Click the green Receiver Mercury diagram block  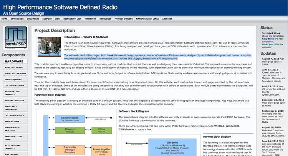pyautogui.click(x=70, y=131)
